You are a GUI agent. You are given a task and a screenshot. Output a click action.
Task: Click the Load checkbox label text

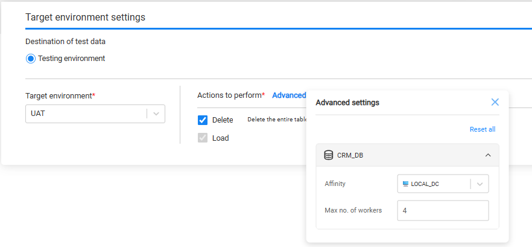pyautogui.click(x=220, y=138)
